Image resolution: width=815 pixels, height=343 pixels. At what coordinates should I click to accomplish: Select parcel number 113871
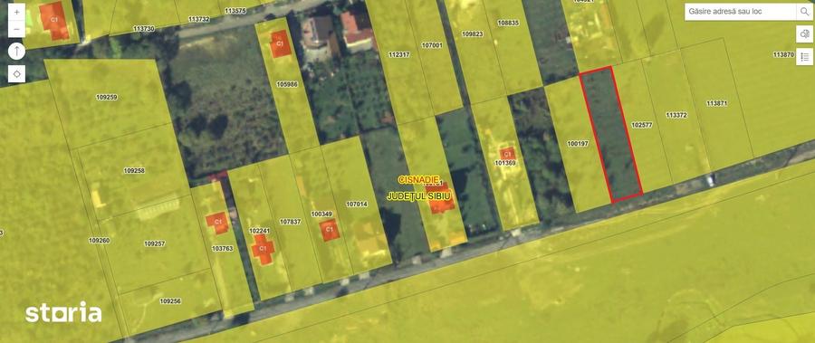point(717,103)
